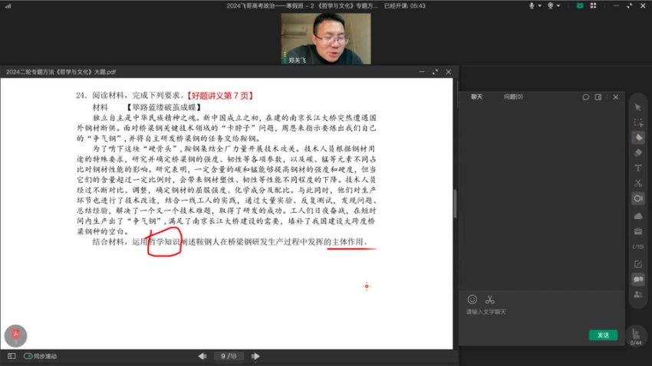Open the emoji picker in chat
The width and height of the screenshot is (652, 366).
(x=472, y=299)
